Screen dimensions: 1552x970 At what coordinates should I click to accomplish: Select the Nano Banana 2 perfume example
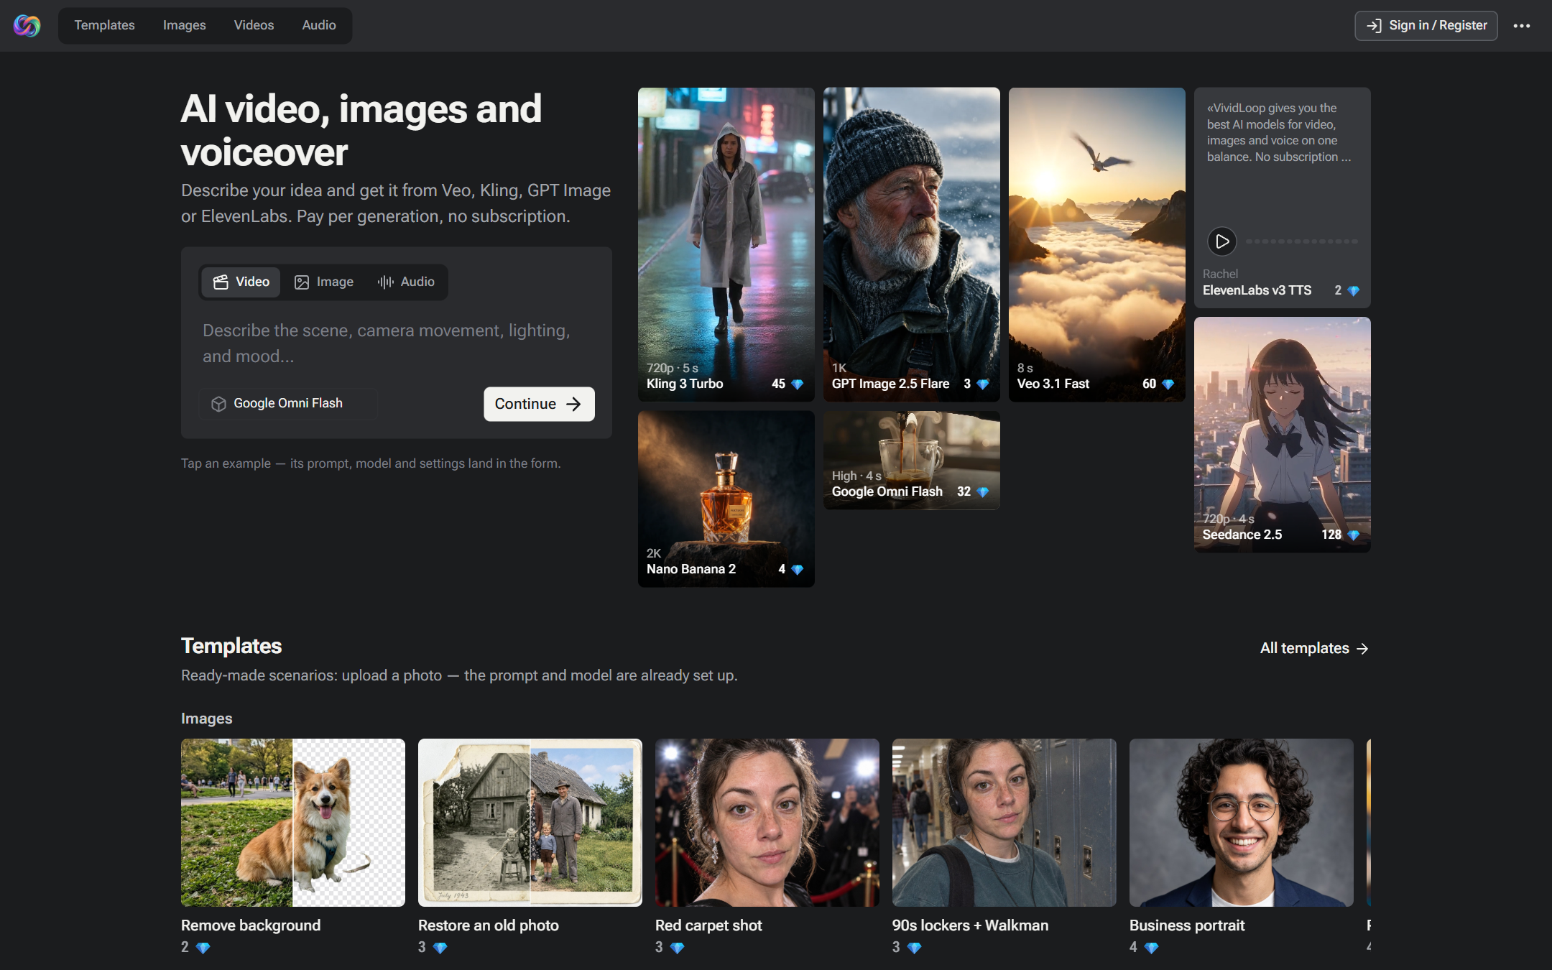(726, 499)
